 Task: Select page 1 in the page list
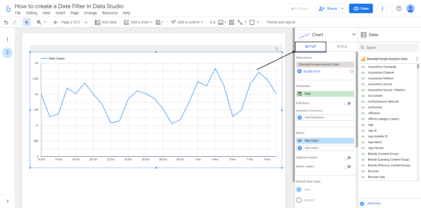point(7,40)
